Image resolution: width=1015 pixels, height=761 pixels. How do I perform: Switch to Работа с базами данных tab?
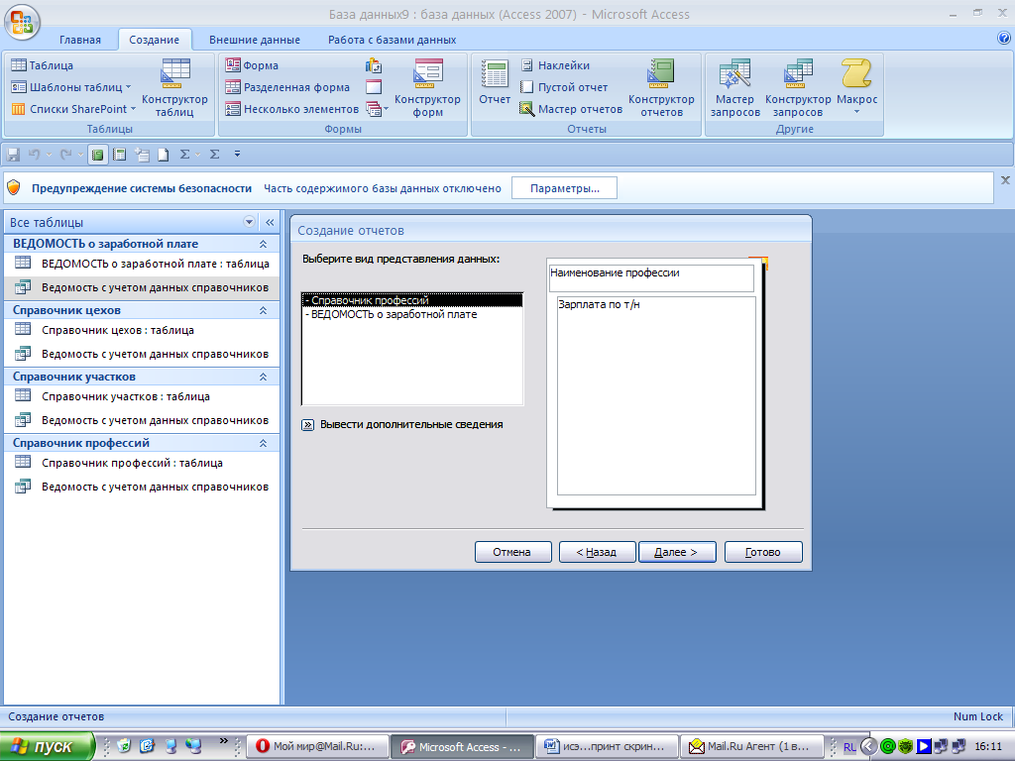point(393,40)
